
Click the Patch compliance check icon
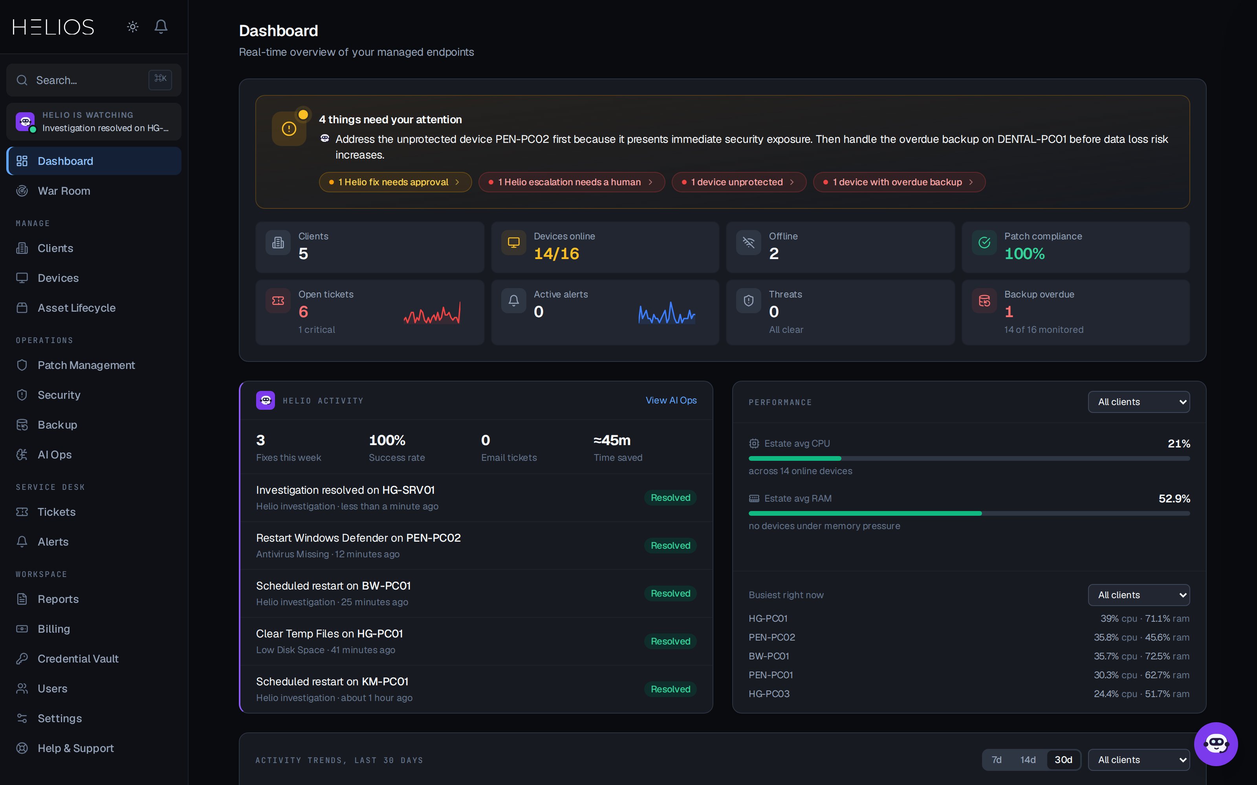[984, 243]
